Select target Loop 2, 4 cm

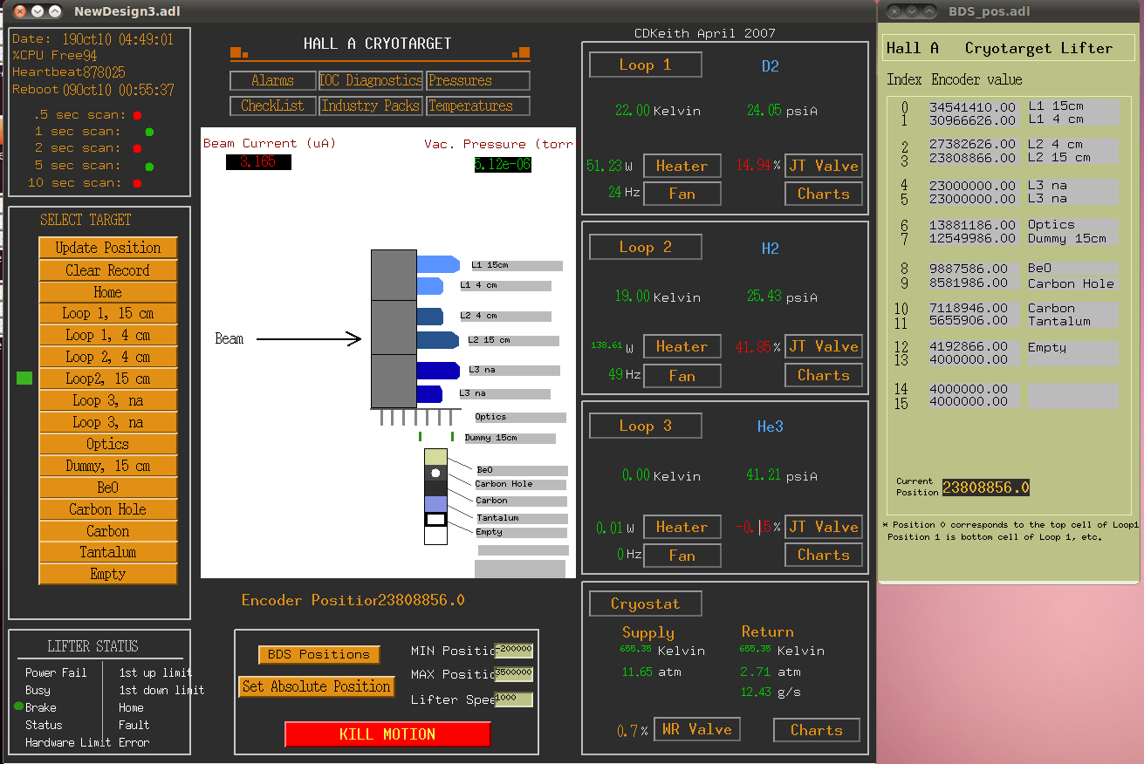[x=108, y=357]
